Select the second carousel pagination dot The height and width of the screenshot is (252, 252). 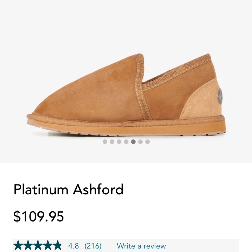tap(112, 142)
